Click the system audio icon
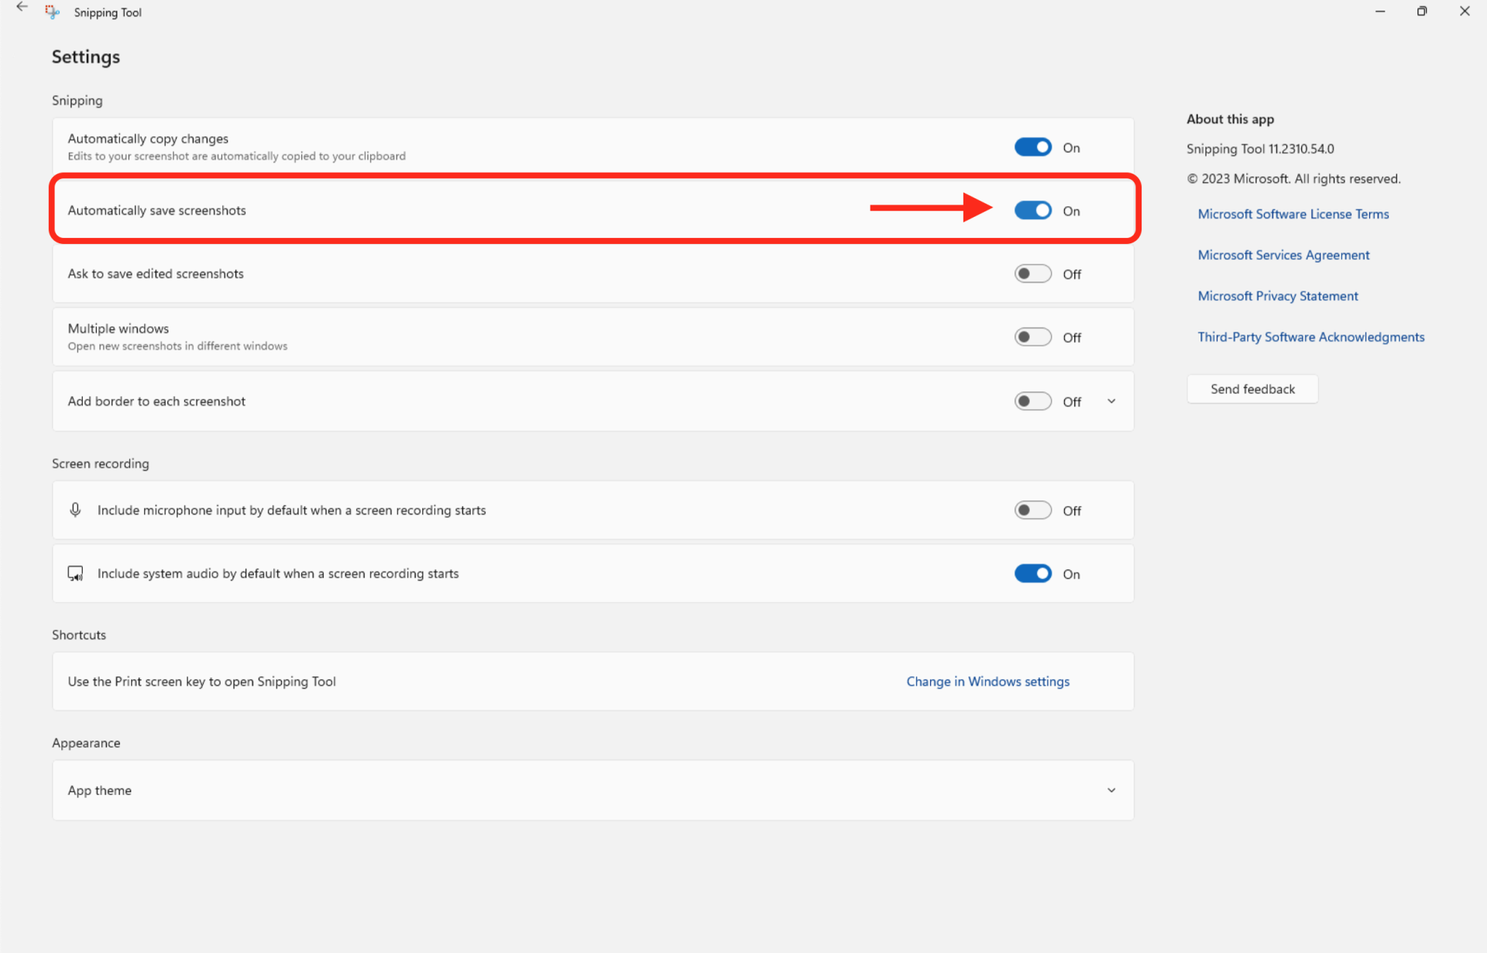 click(x=75, y=573)
